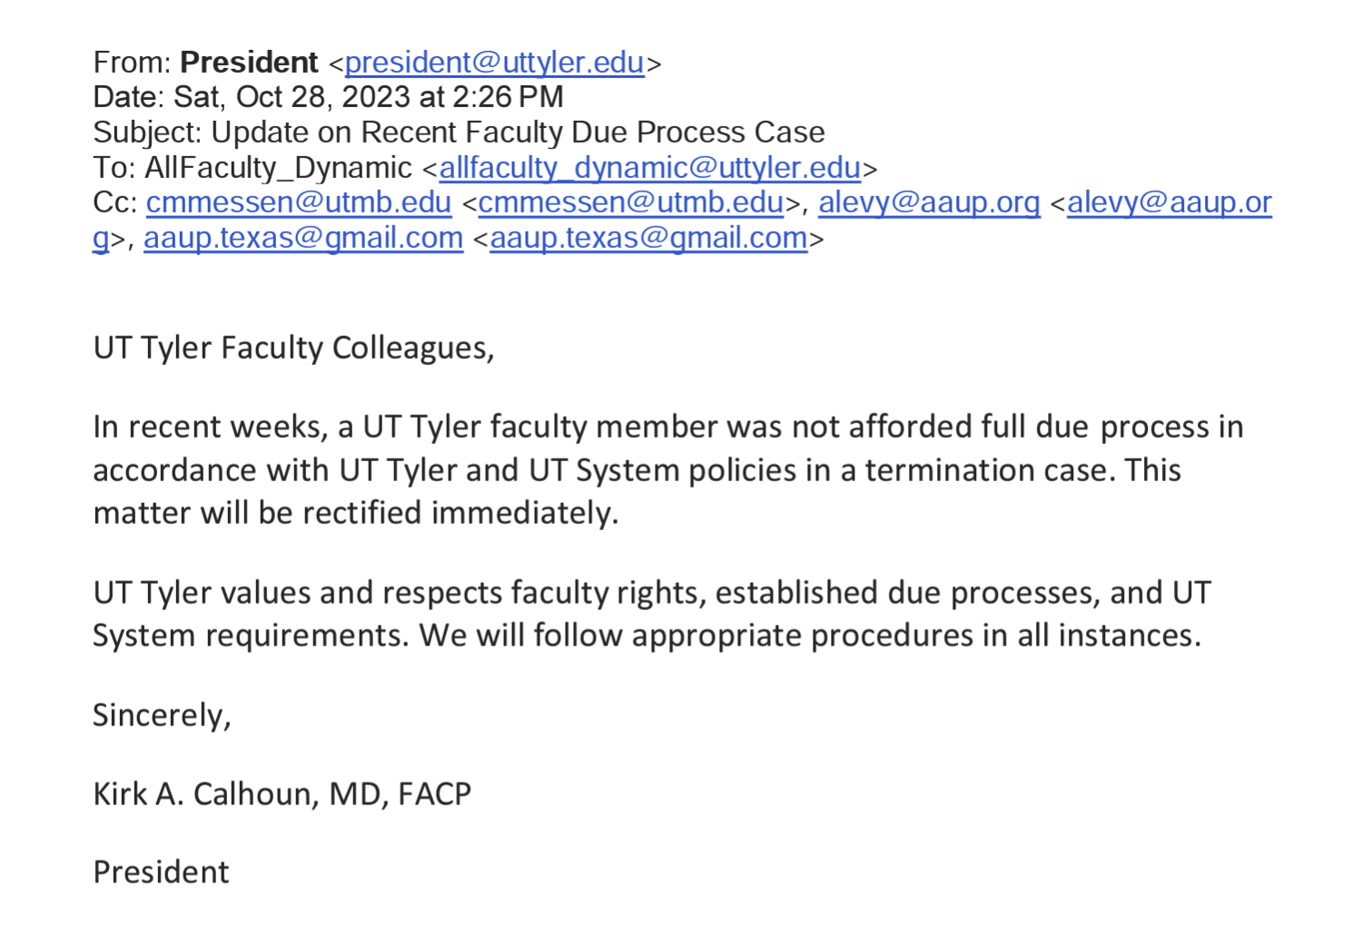Open the alevy@aaup.org link before angle bracket

click(929, 202)
